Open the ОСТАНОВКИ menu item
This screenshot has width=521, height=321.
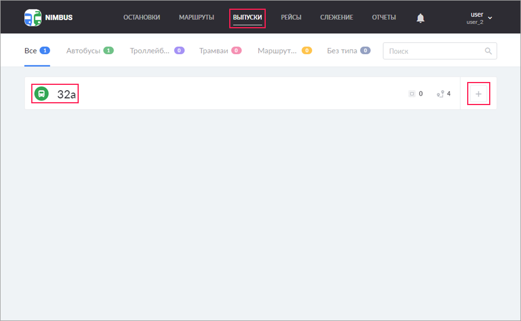click(142, 17)
